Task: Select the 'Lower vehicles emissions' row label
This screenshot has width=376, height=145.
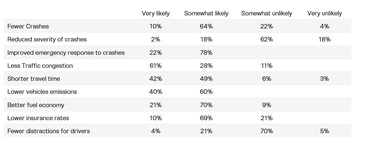Action: tap(42, 92)
